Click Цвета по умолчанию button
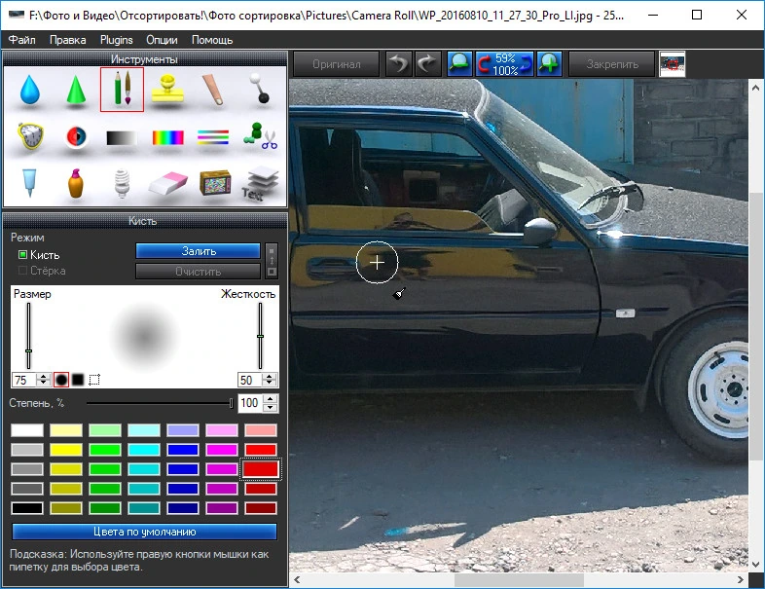The image size is (765, 589). click(x=144, y=532)
